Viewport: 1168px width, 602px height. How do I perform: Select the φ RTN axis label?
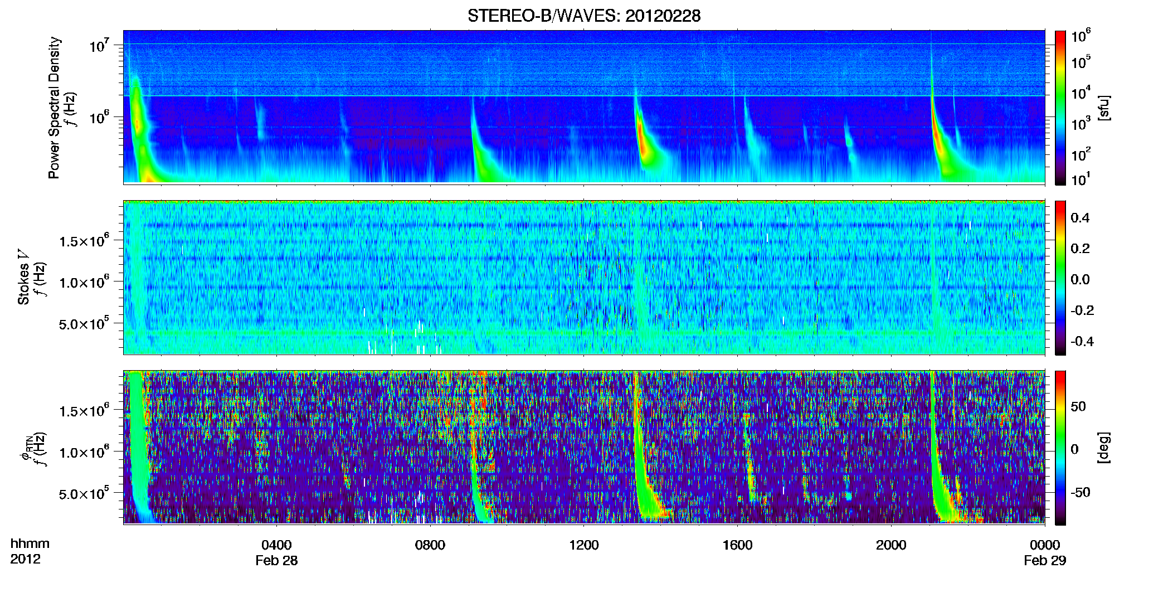26,448
